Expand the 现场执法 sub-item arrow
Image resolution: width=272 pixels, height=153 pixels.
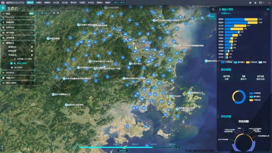point(32,47)
